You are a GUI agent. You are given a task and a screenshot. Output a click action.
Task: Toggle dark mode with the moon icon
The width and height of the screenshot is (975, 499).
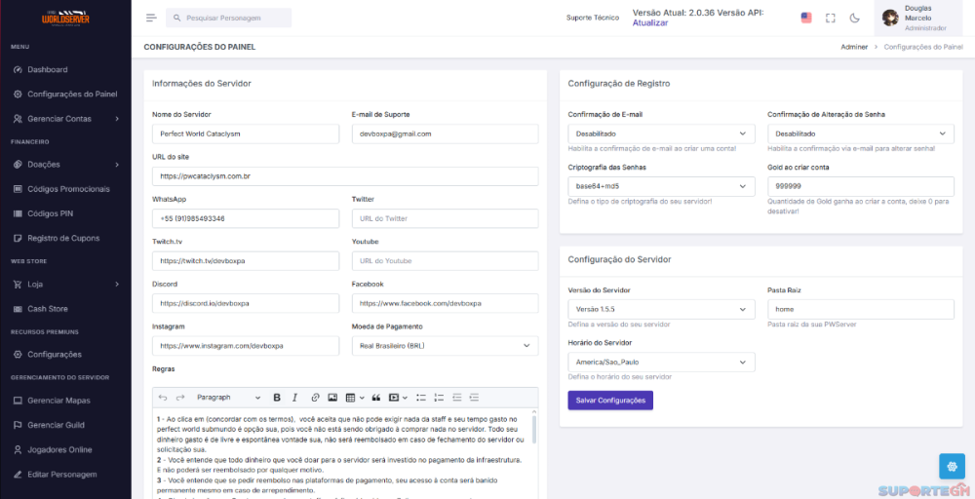(855, 18)
